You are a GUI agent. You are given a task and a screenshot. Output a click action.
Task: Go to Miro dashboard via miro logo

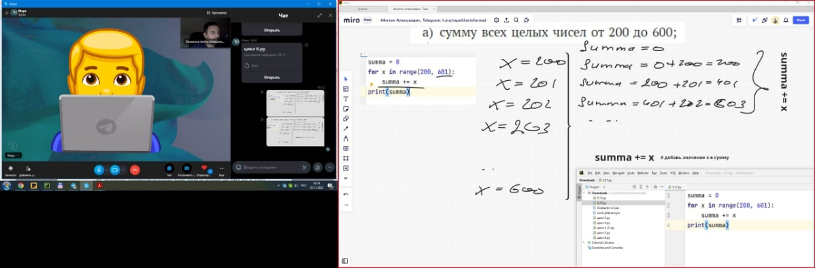(x=351, y=20)
